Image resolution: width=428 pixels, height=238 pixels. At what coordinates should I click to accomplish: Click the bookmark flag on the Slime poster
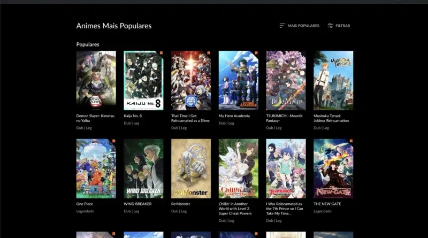pyautogui.click(x=209, y=53)
